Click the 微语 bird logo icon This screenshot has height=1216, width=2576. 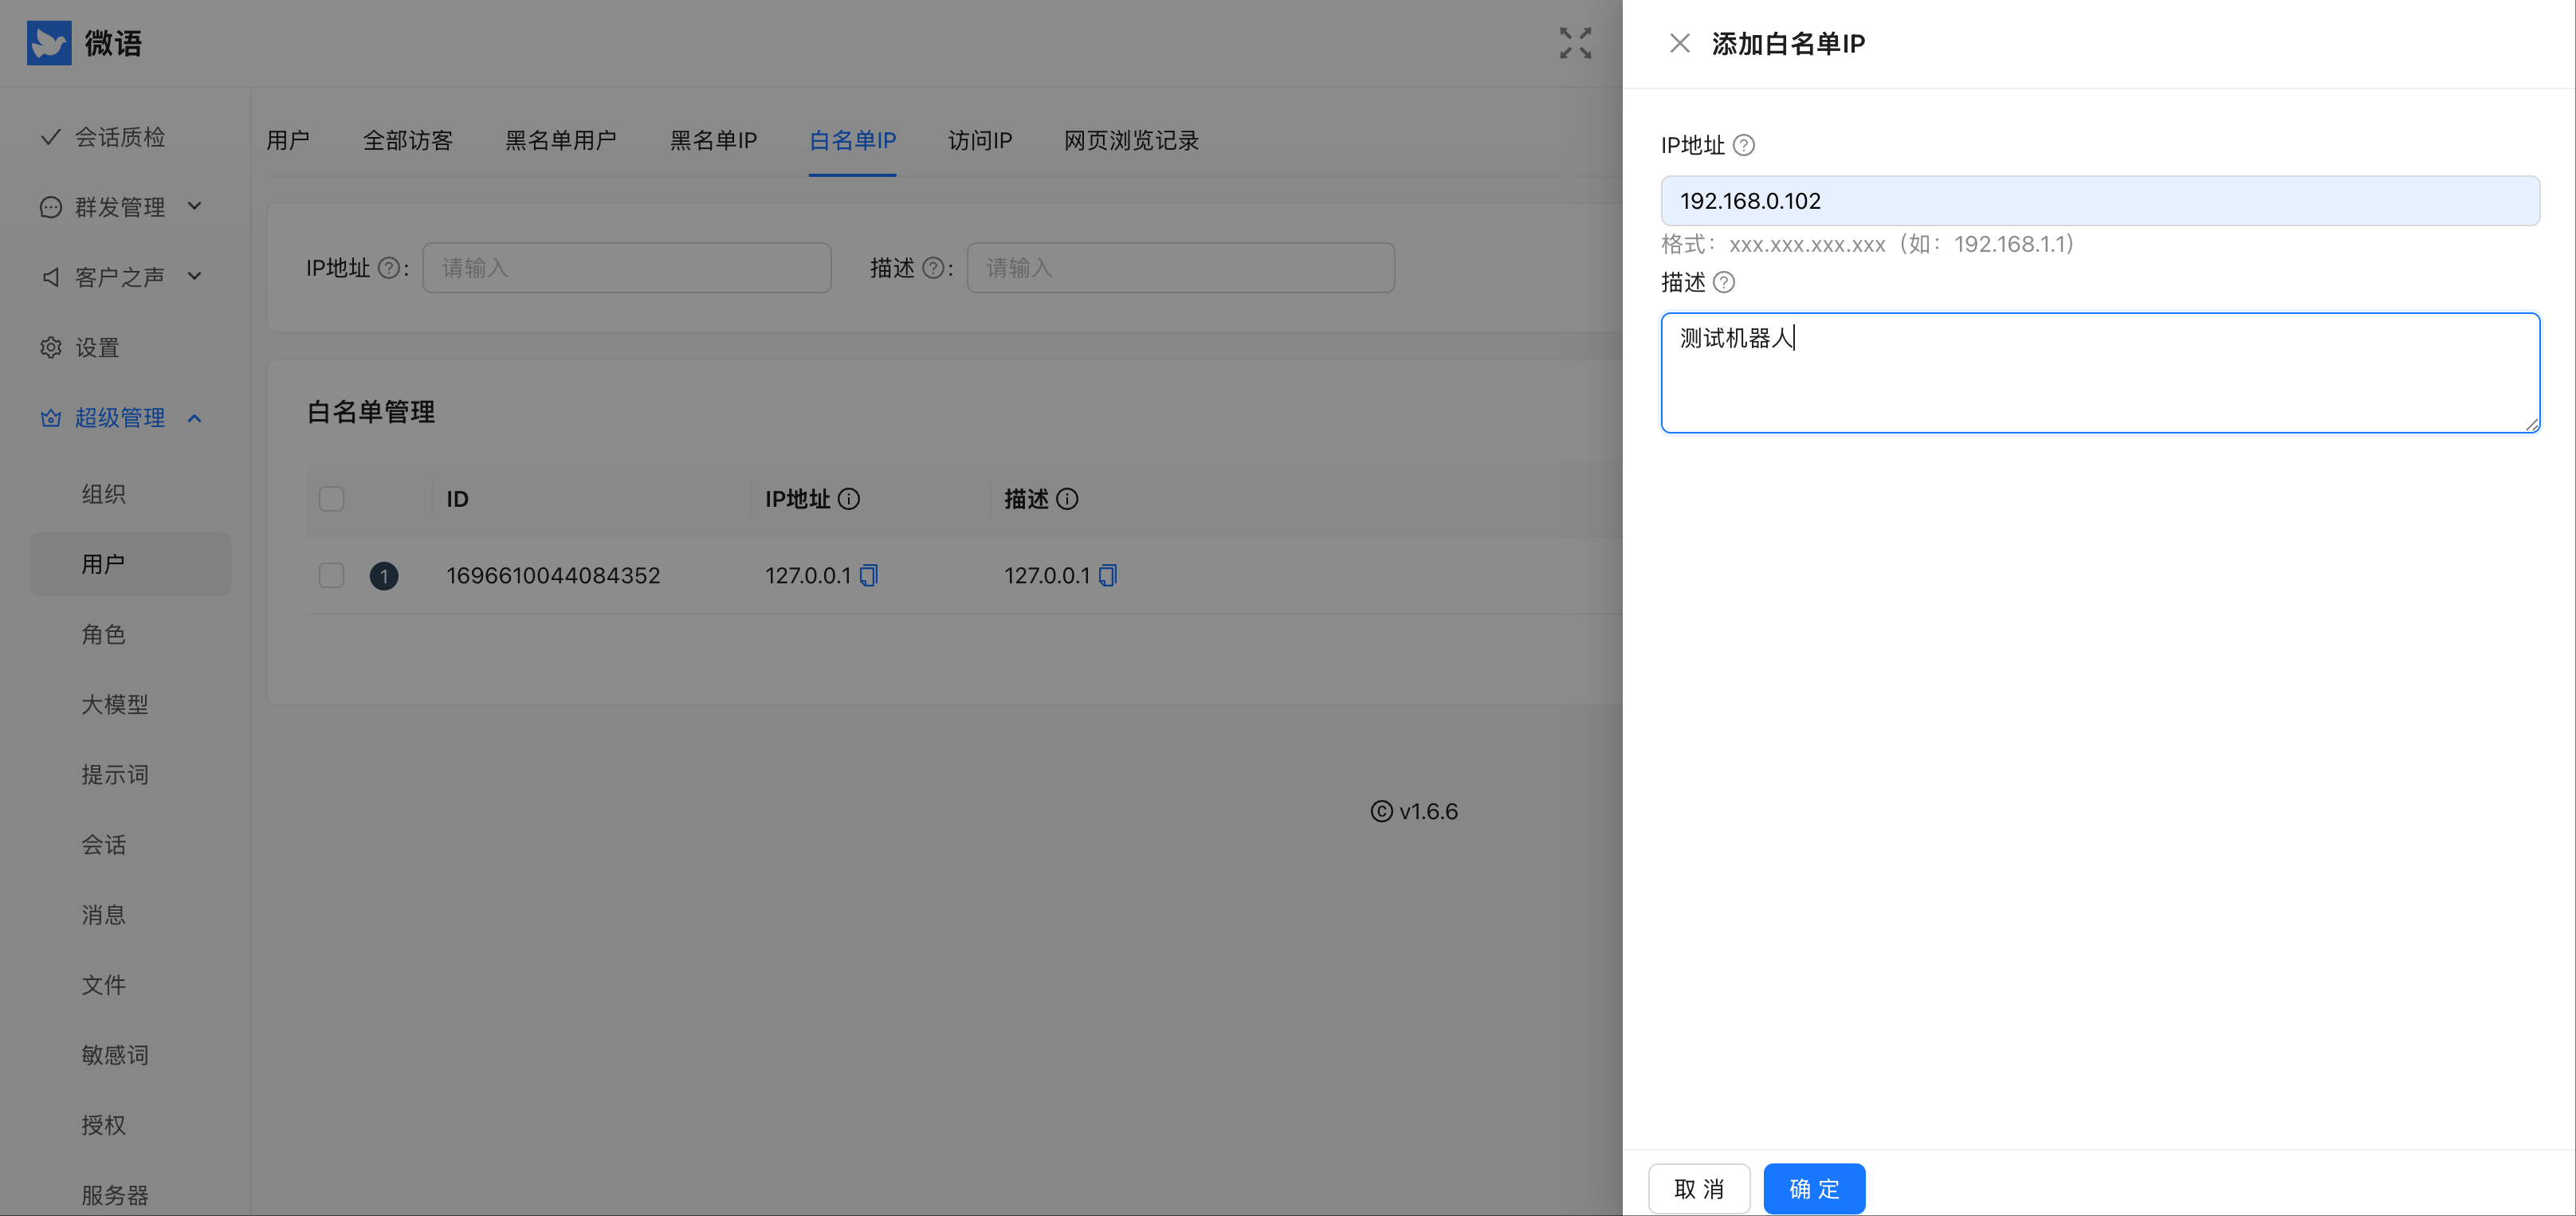point(49,43)
